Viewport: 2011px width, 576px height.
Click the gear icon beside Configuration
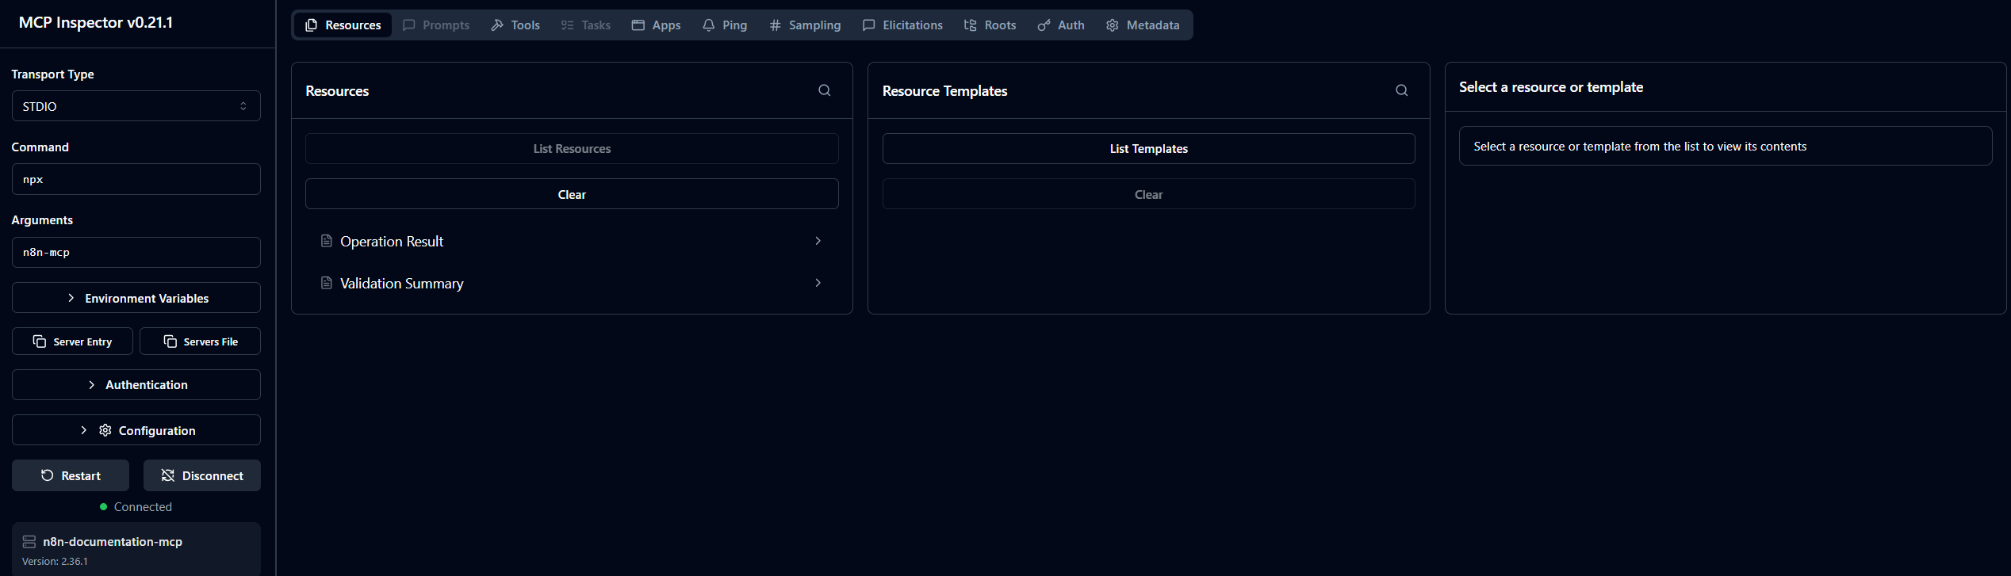(x=105, y=430)
